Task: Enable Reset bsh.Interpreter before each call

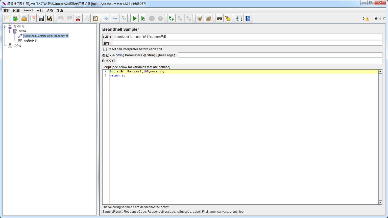Action: 105,49
